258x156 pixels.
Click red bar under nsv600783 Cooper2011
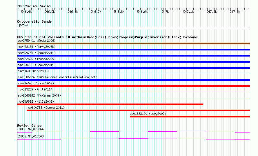coord(138,110)
